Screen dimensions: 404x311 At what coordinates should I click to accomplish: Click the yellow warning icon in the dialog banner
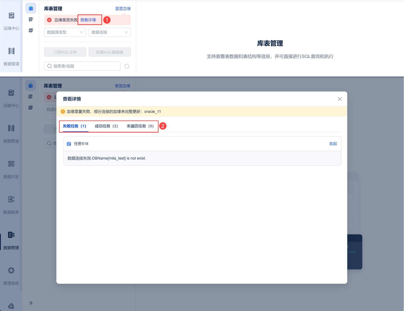(63, 112)
